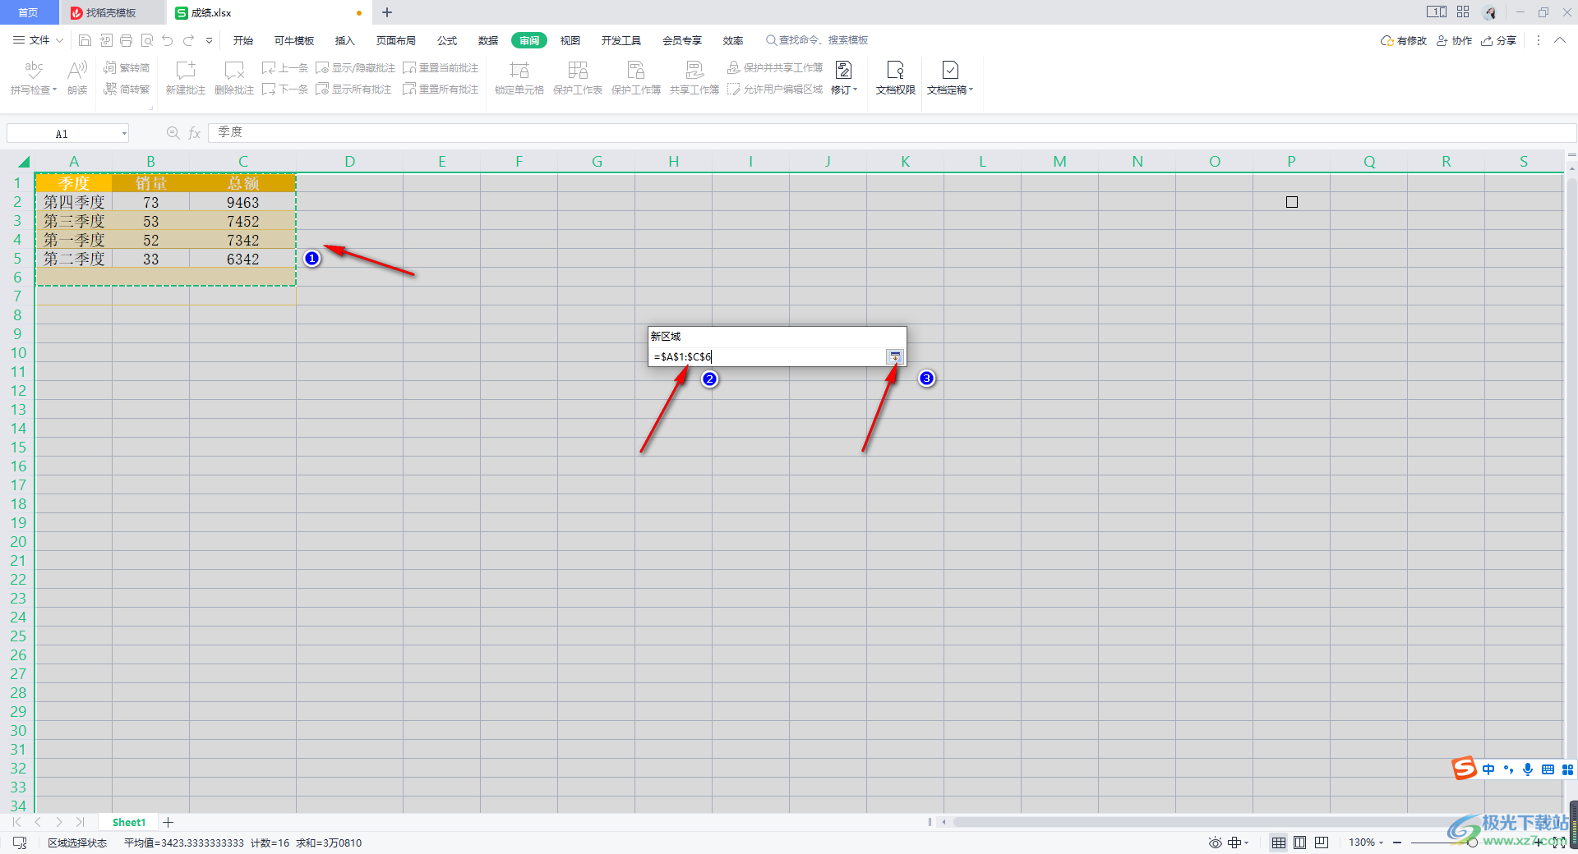Image resolution: width=1578 pixels, height=854 pixels.
Task: Click the 拼写检查 spell check icon
Action: coord(34,70)
